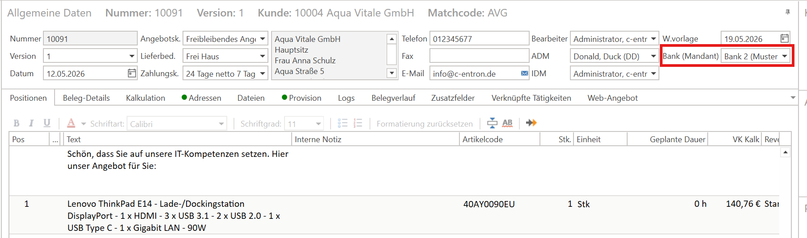
Task: Pin the Allgemeine Daten panel
Action: tap(788, 12)
